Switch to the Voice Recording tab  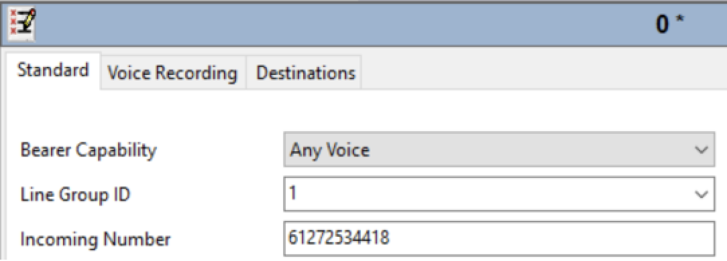click(172, 73)
